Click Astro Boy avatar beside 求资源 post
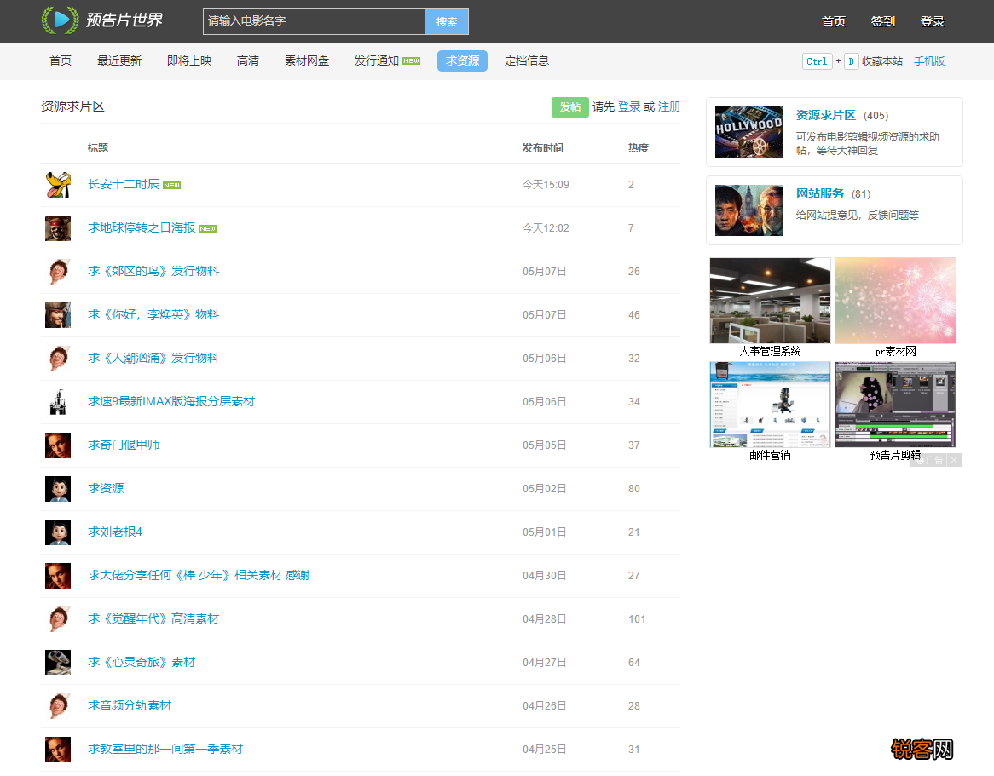 (58, 488)
